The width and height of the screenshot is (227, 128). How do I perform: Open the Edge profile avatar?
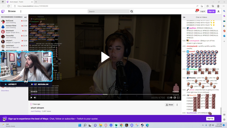coord(218,6)
